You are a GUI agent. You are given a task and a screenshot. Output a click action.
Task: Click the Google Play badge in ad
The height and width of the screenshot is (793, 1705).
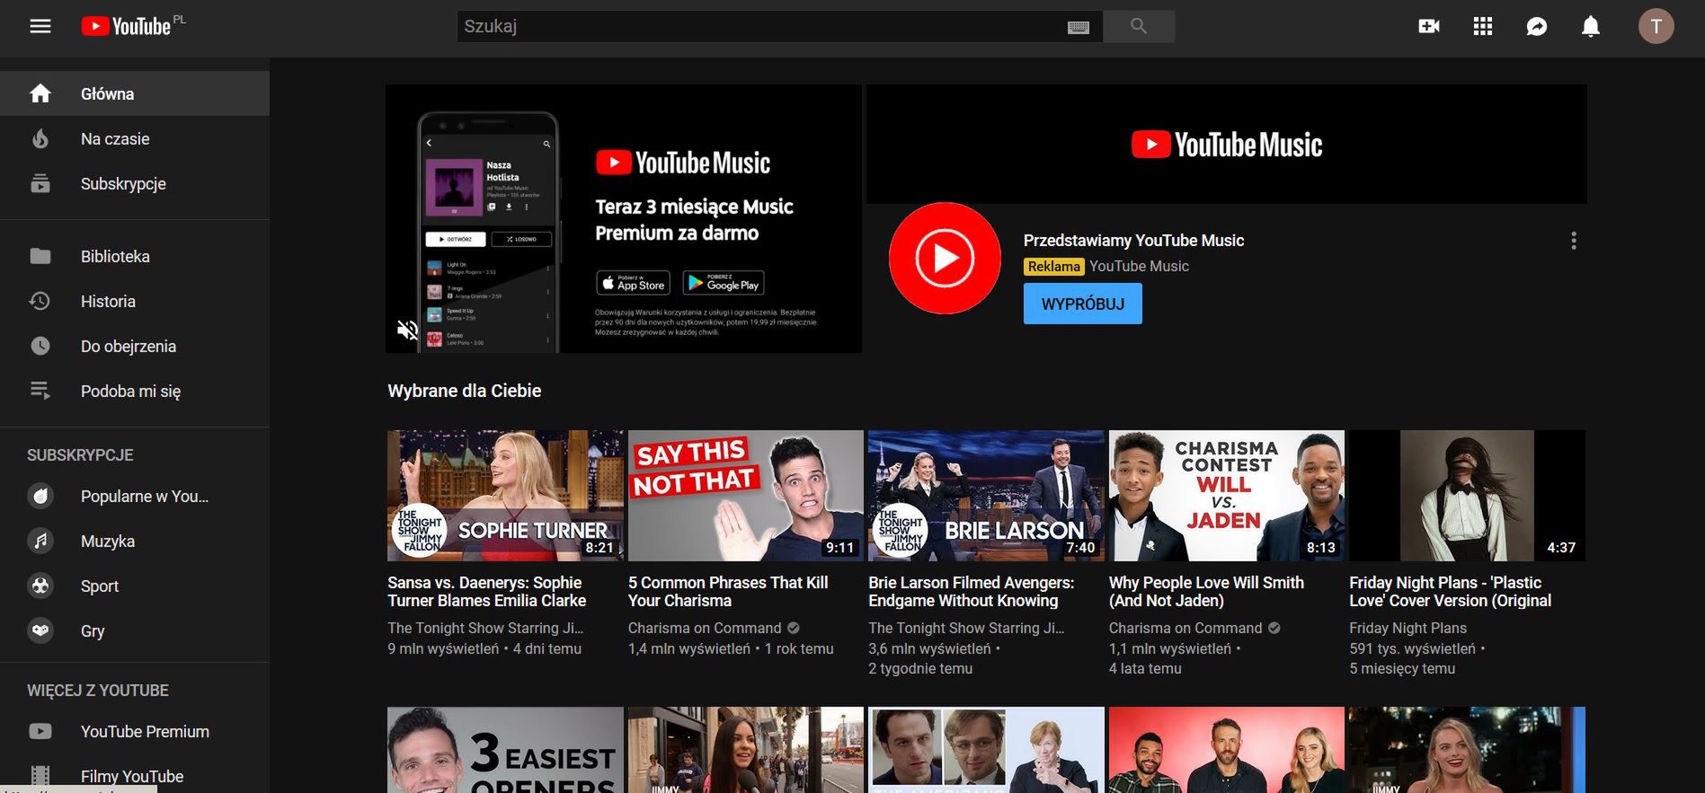point(724,283)
